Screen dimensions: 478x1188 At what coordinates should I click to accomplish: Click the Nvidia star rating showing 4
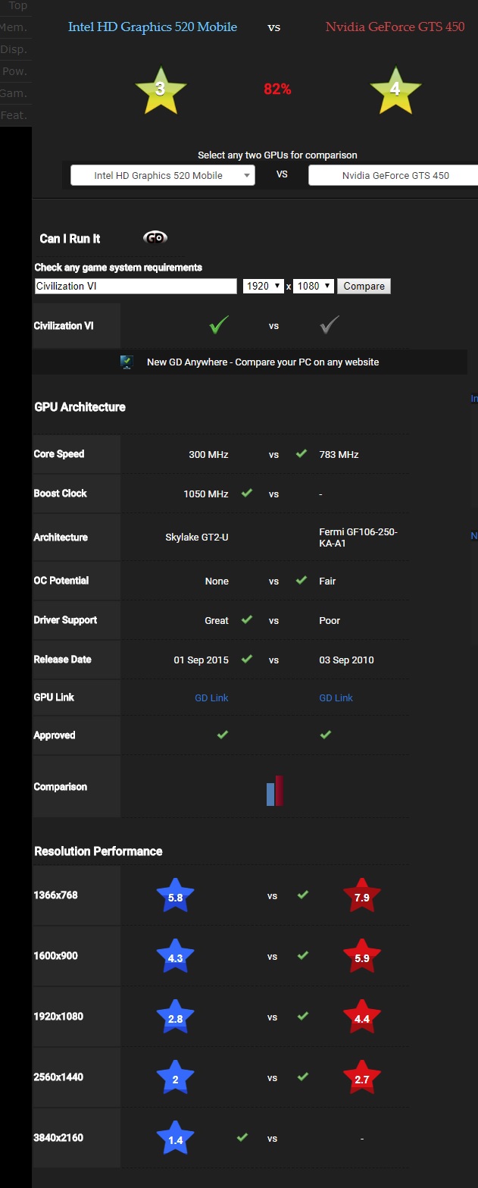[395, 89]
